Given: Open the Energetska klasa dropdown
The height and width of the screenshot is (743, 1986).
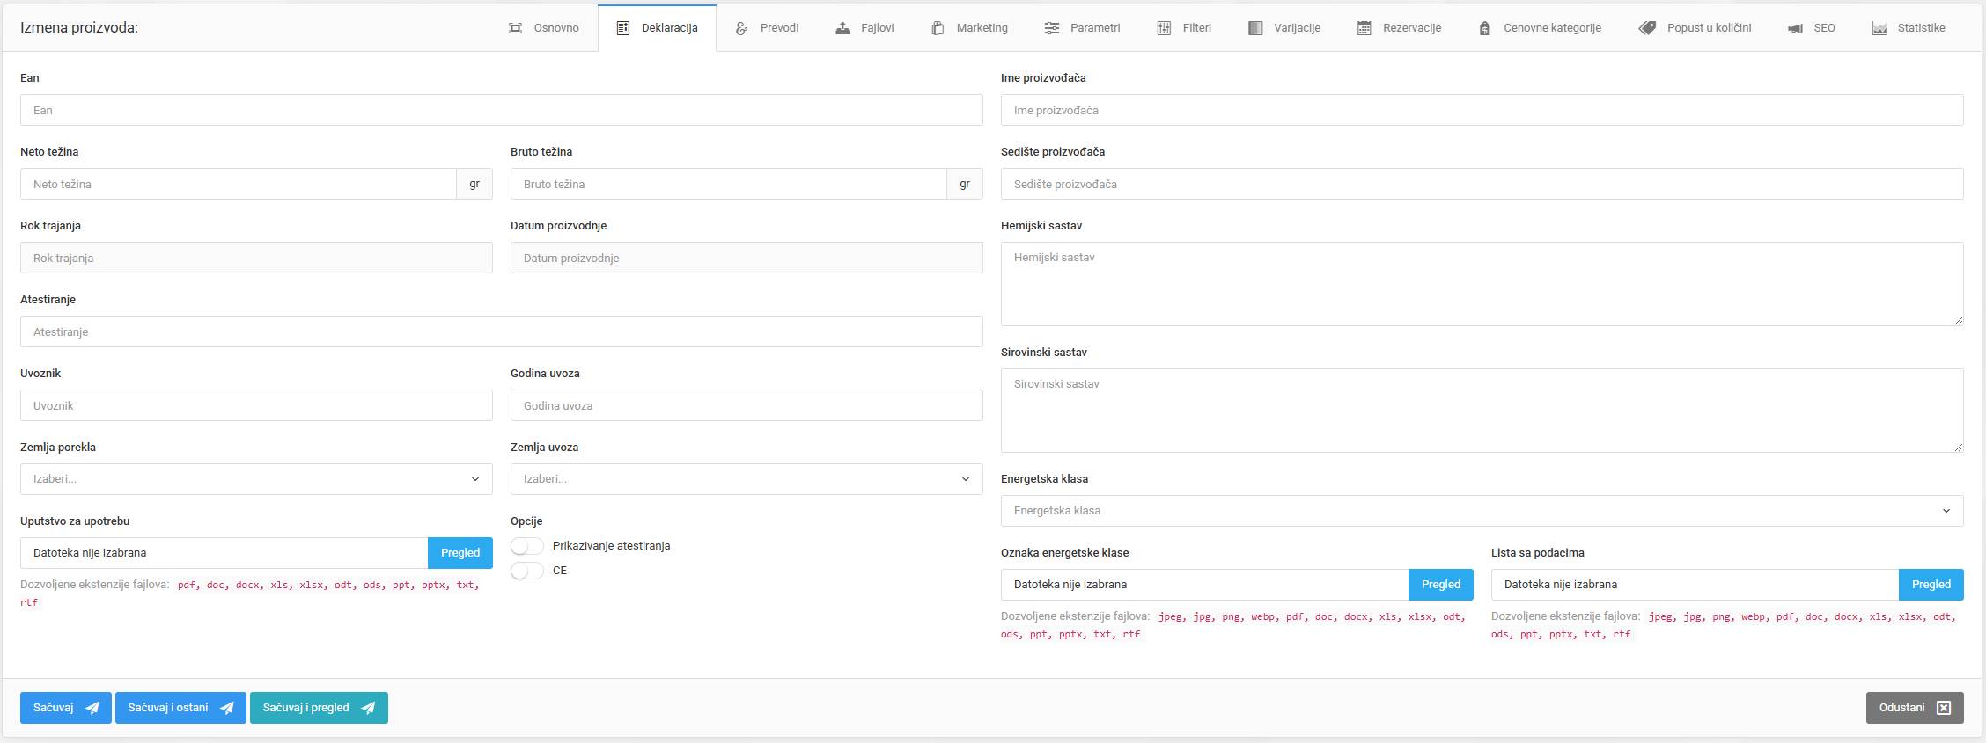Looking at the screenshot, I should point(1482,511).
